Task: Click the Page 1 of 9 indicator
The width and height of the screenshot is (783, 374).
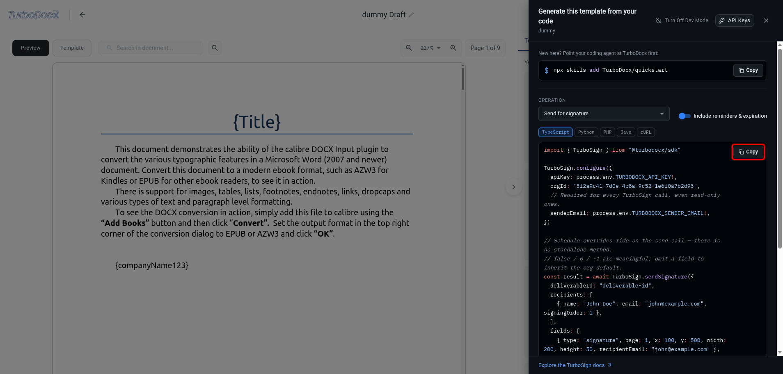Action: pos(485,48)
